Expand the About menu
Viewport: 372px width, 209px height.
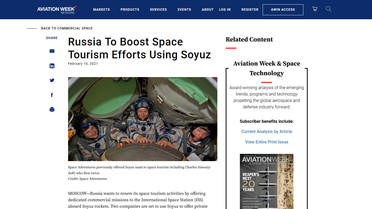tap(208, 10)
